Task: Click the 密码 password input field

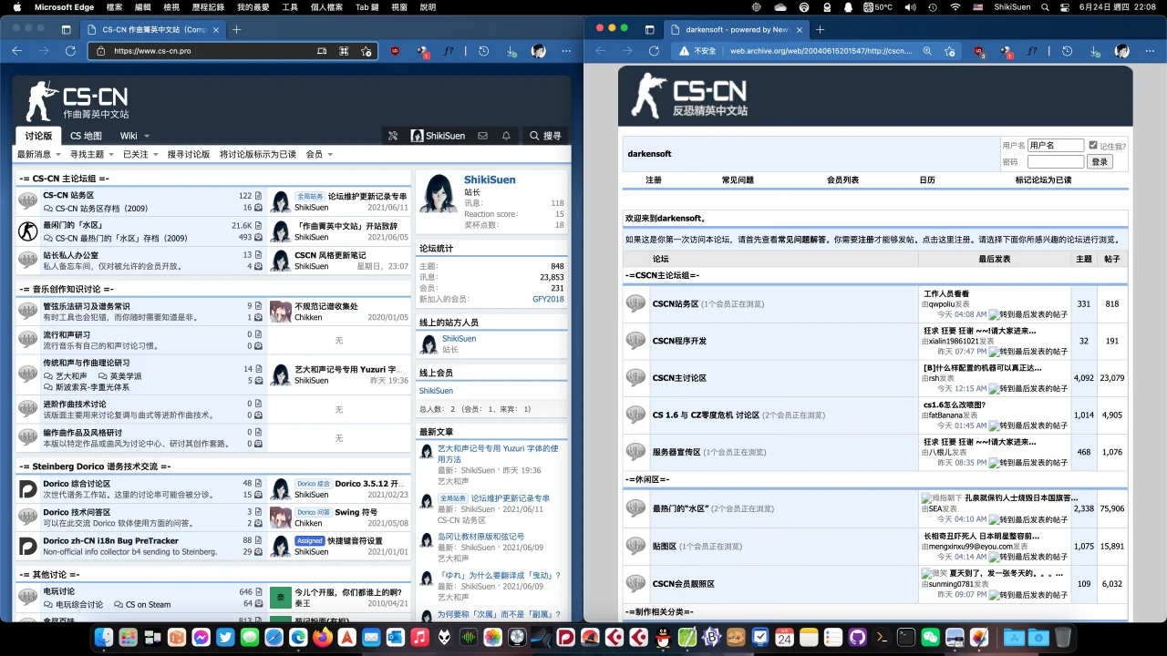Action: coord(1055,162)
